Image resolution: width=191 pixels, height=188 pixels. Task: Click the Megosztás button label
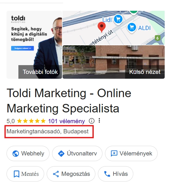pyautogui.click(x=76, y=174)
